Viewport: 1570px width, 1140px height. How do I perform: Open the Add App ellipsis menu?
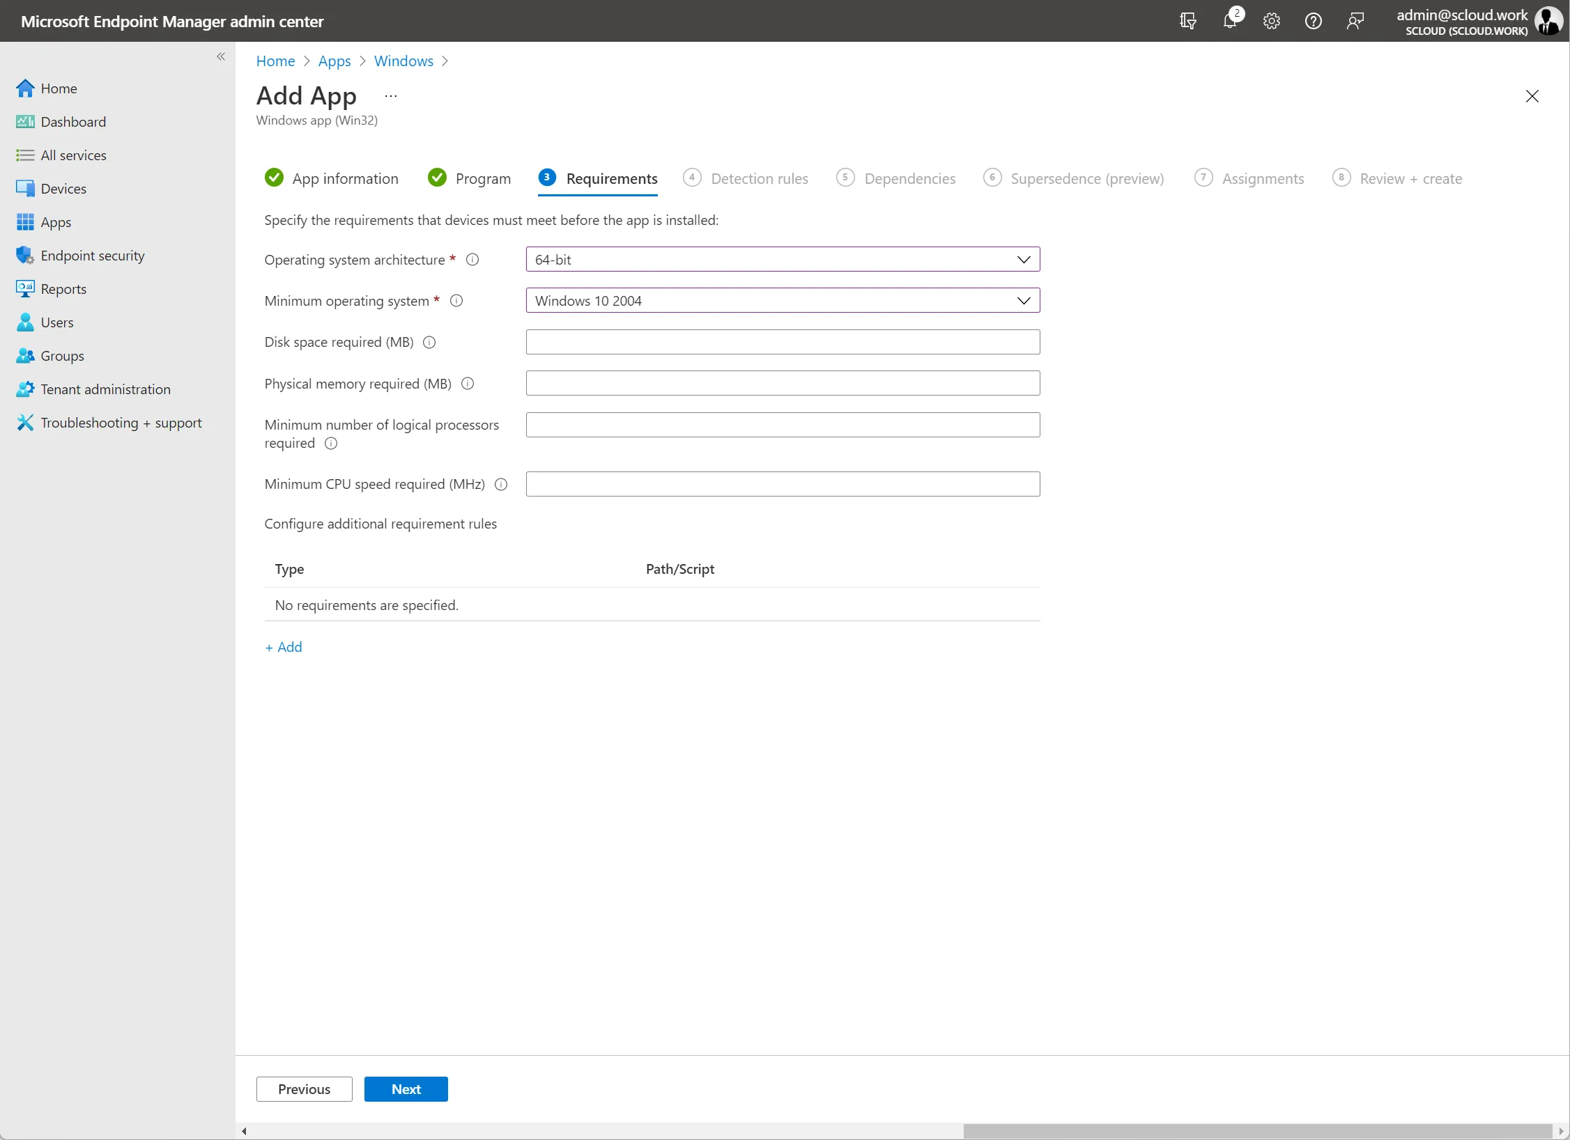pyautogui.click(x=391, y=96)
